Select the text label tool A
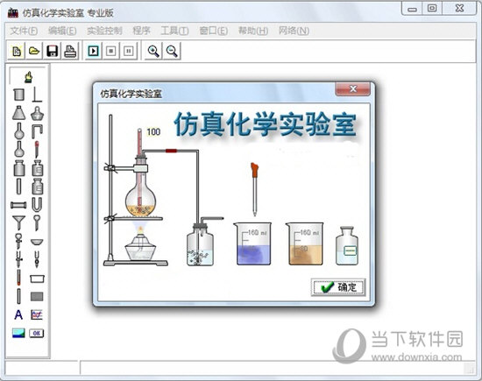The image size is (482, 381). tap(18, 314)
